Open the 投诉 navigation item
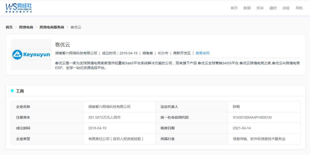 (x=260, y=8)
